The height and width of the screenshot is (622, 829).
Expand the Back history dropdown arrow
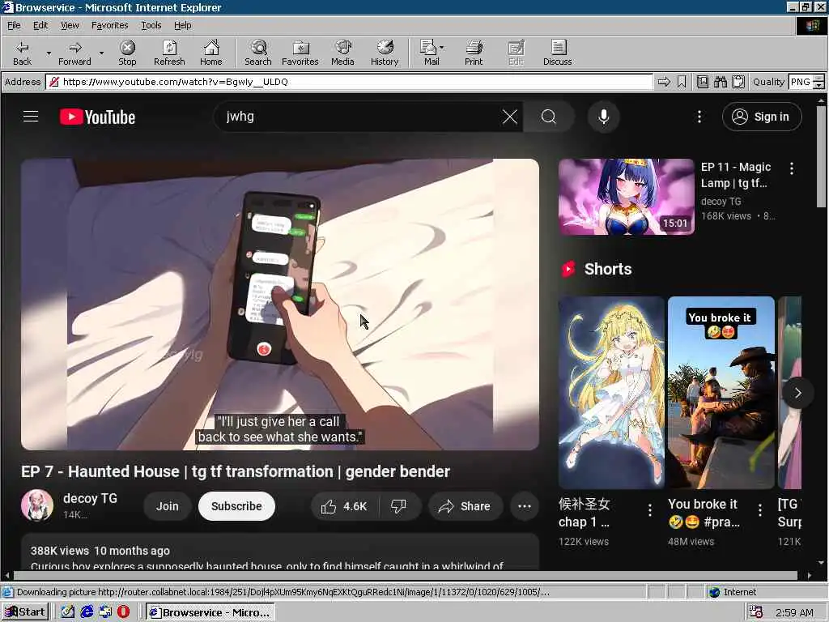pos(49,53)
